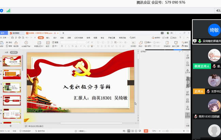Click the Shapes (形状) tool icon

[x=141, y=43]
